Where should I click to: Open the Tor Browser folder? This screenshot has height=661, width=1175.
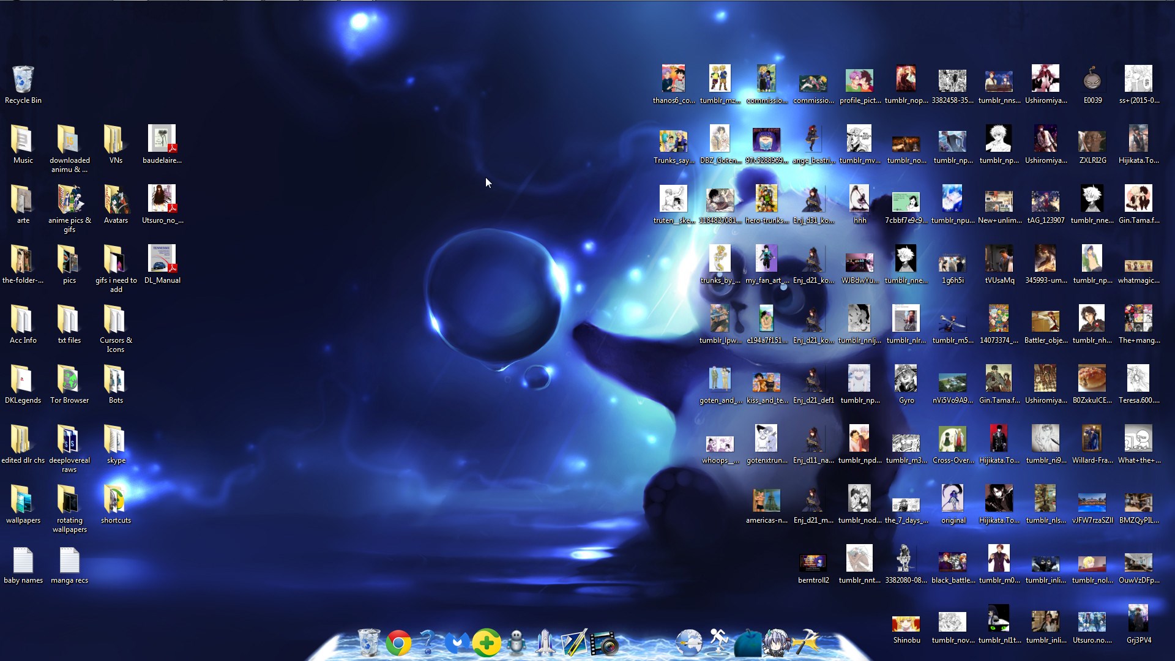point(69,384)
